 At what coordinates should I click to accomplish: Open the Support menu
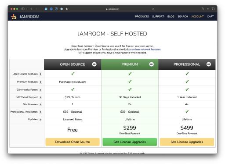(158, 17)
